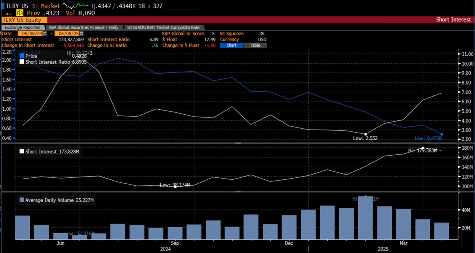475x253 pixels.
Task: Click the Hi: 179.383M short interest marker
Action: point(423,148)
